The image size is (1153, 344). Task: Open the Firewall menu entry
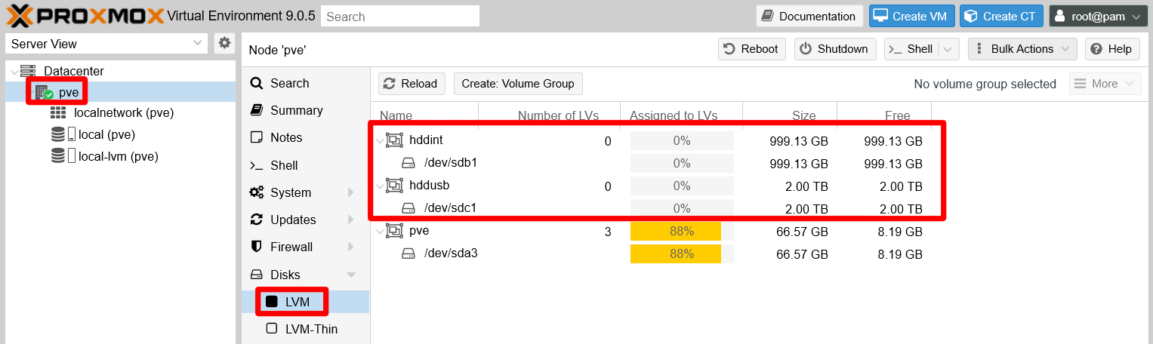(305, 247)
